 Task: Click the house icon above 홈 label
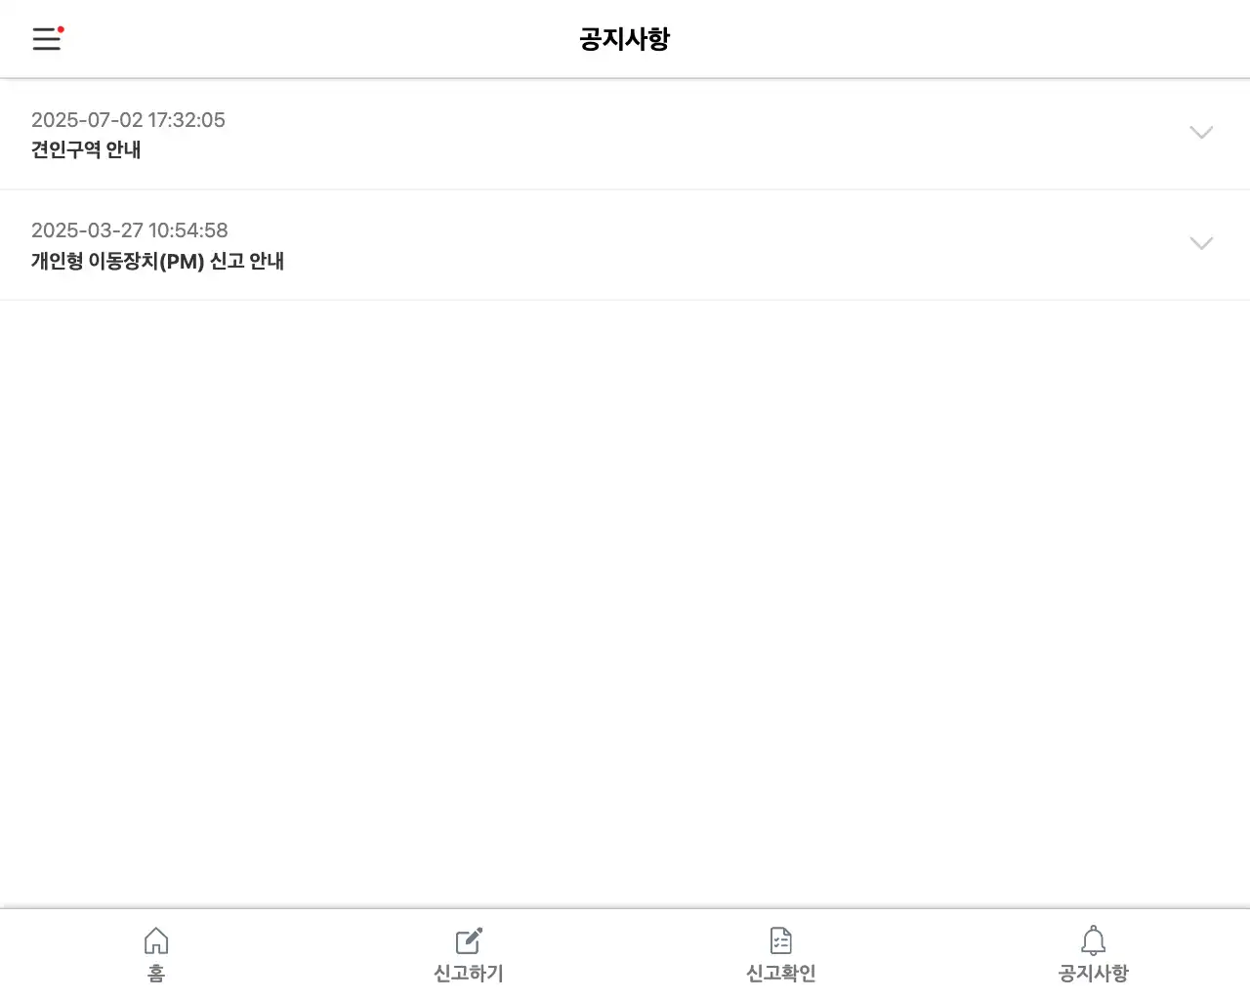[x=156, y=939]
